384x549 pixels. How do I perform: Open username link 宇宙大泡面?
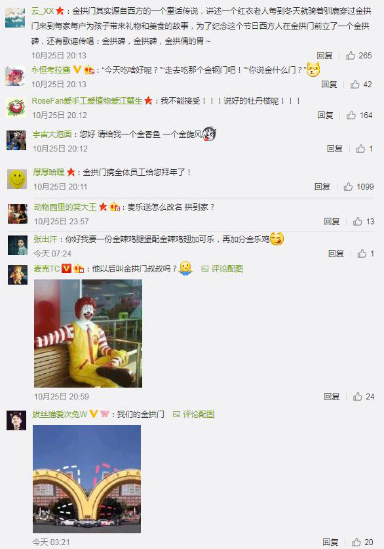pos(52,134)
